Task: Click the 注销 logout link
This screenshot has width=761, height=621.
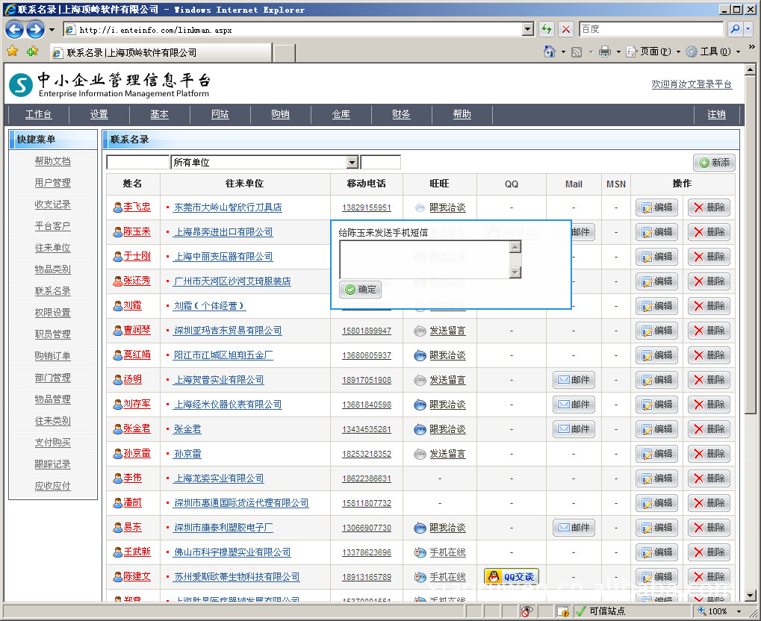Action: [716, 114]
